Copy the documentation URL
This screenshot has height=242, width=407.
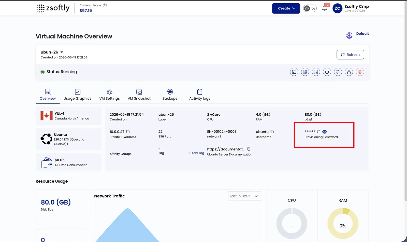pyautogui.click(x=249, y=149)
